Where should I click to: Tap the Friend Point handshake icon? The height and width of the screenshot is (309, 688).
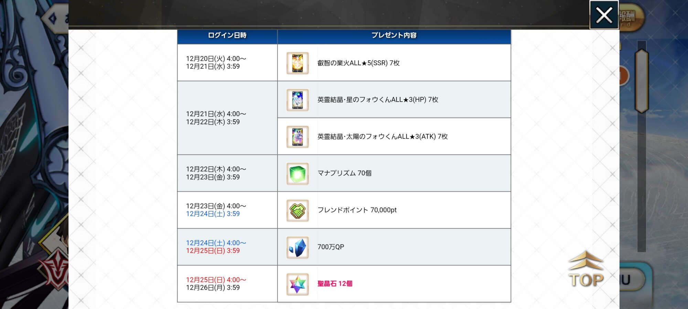coord(298,210)
